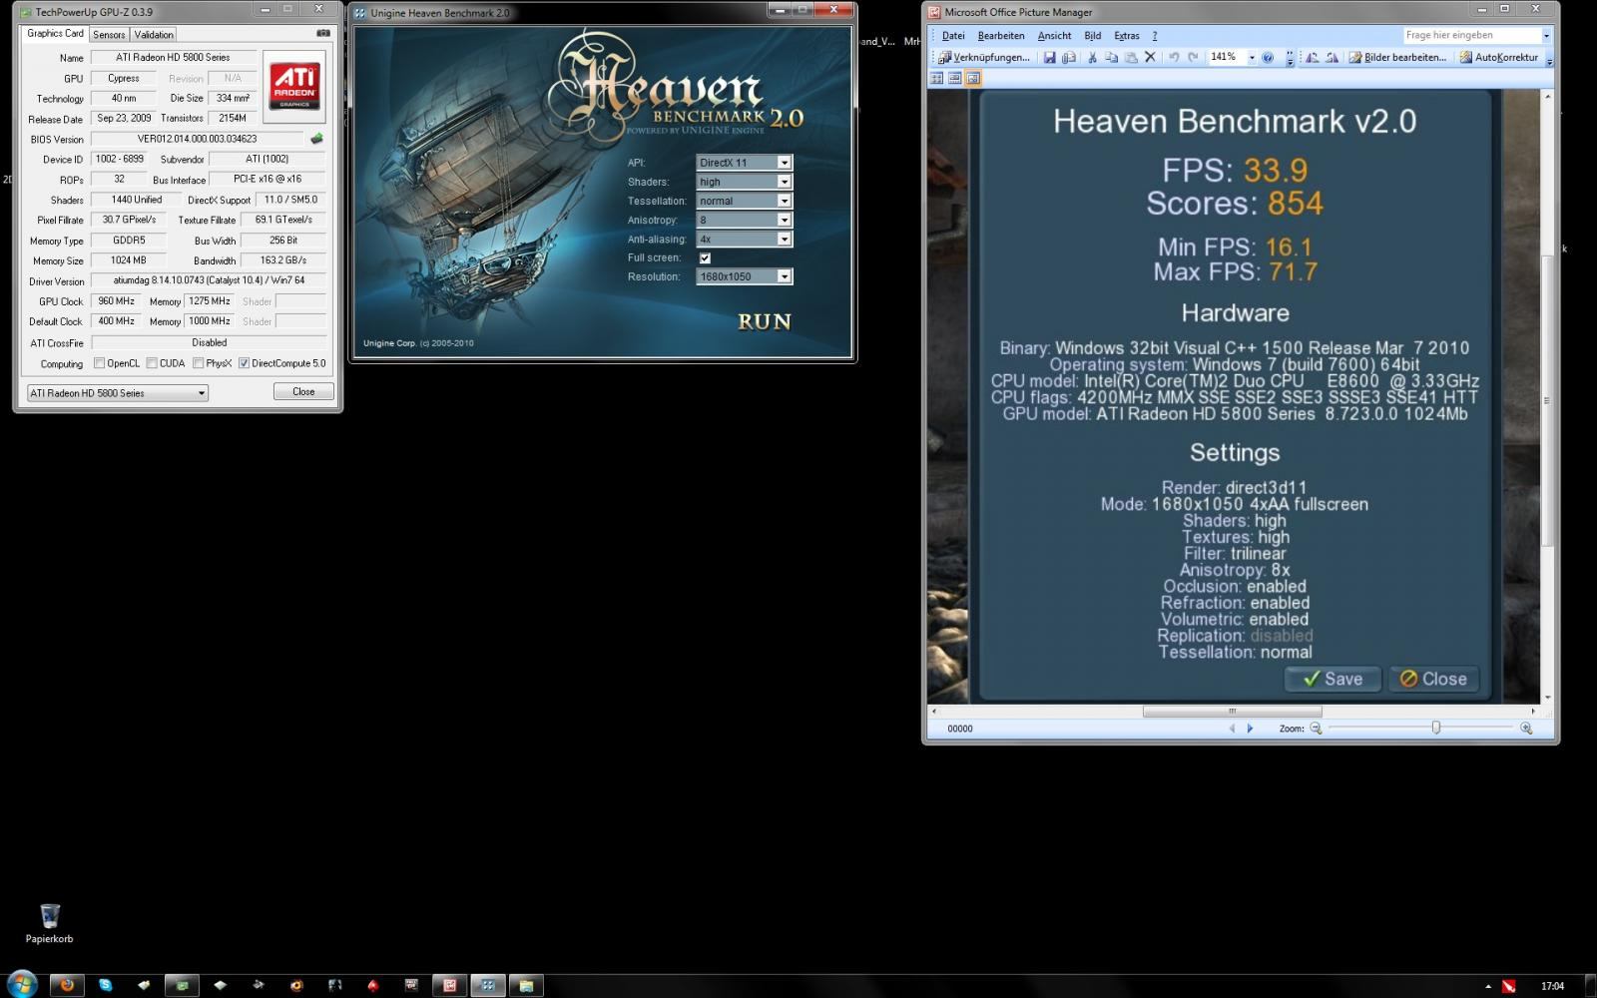The width and height of the screenshot is (1597, 998).
Task: Switch to thumbnail view in Picture Manager
Action: click(937, 78)
